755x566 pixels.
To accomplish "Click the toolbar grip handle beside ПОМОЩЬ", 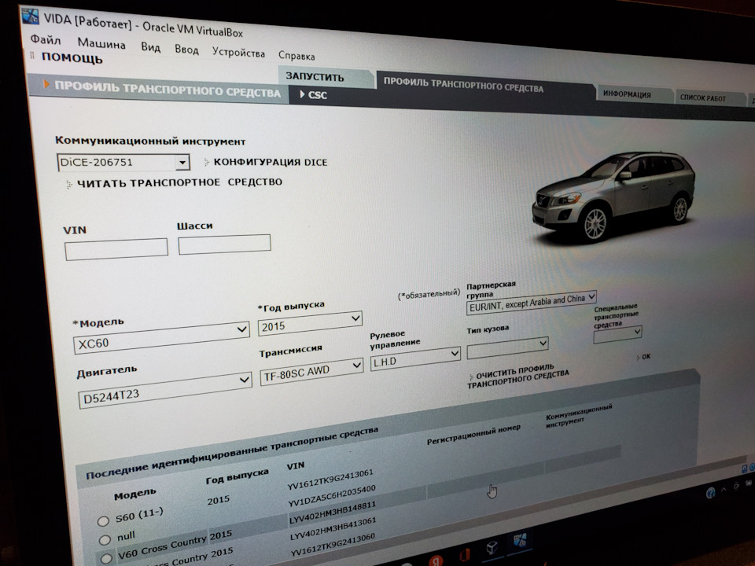I will click(x=32, y=55).
